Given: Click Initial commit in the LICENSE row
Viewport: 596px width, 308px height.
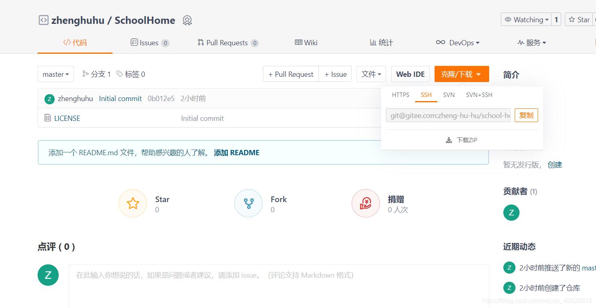Looking at the screenshot, I should pyautogui.click(x=202, y=118).
